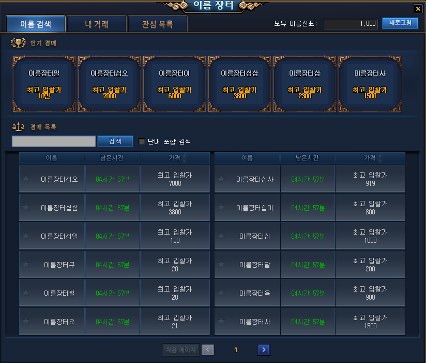The width and height of the screenshot is (426, 363).
Task: Star the 이름장터십오 auction row as favorite
Action: pyautogui.click(x=26, y=179)
